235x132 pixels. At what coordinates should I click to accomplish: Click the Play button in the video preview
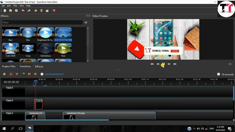163,65
